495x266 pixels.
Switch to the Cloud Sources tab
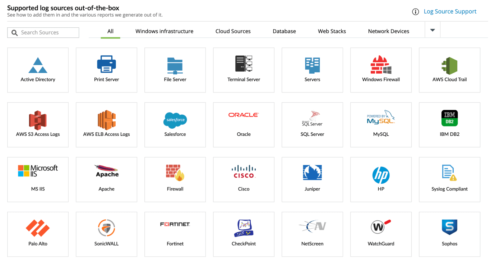click(x=233, y=31)
